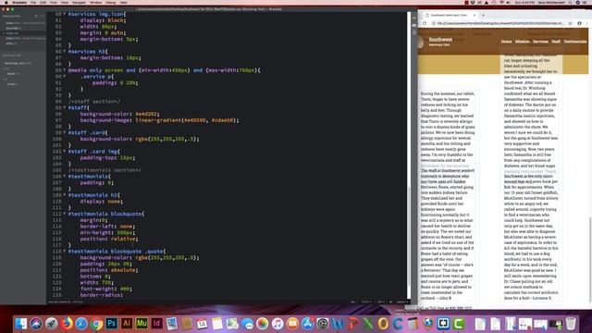
Task: Collapse #staff rule fold arrow
Action: [x=65, y=107]
